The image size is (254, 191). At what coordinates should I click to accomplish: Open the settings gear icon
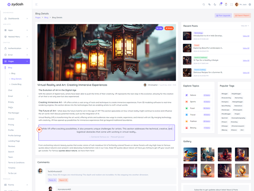pos(250,4)
